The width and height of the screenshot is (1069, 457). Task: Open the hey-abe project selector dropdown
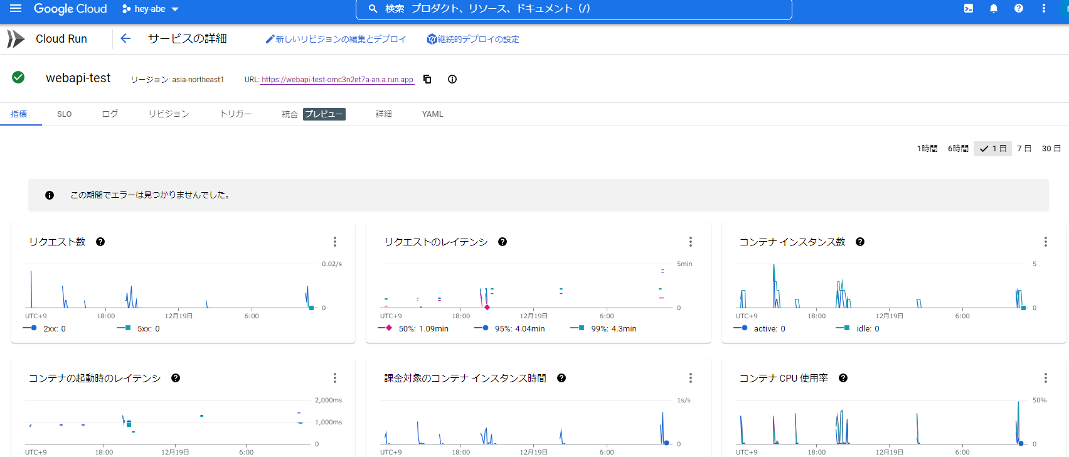[x=151, y=9]
